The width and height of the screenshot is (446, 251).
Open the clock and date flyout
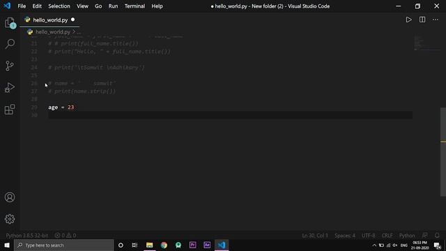(x=420, y=245)
